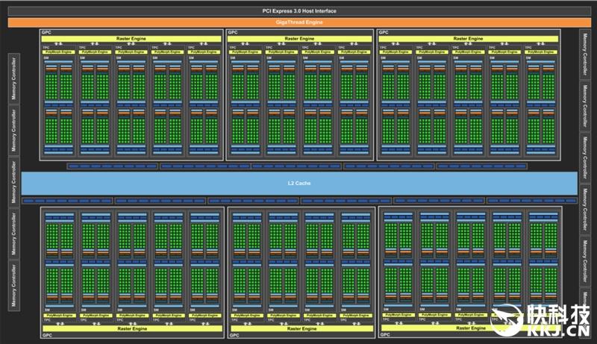Select Raster Engine in the upper-left GPC

(x=131, y=39)
